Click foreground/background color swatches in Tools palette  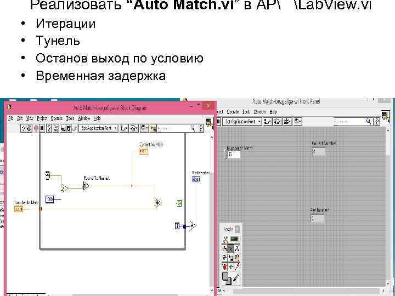pyautogui.click(x=227, y=278)
